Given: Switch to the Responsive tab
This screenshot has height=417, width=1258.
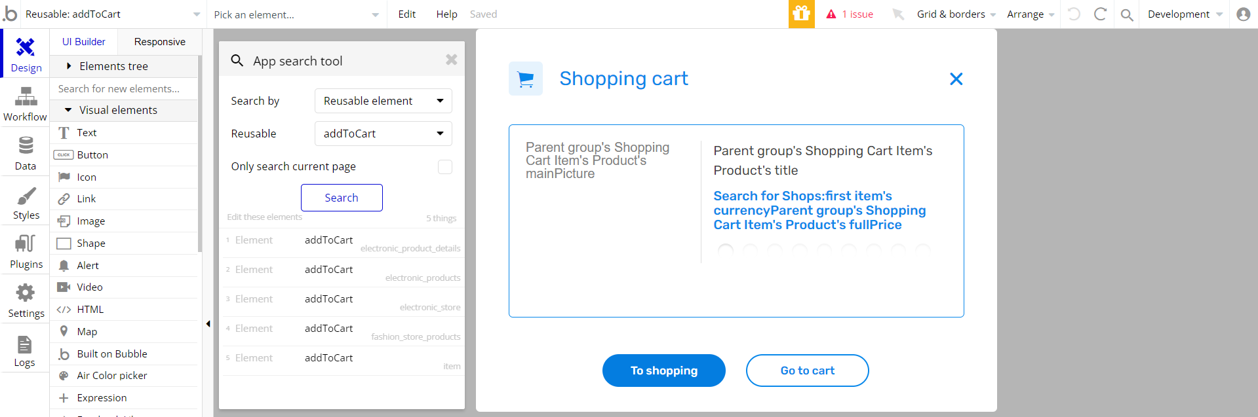Looking at the screenshot, I should click(x=159, y=42).
